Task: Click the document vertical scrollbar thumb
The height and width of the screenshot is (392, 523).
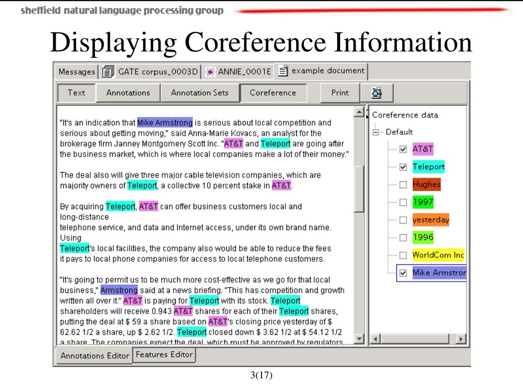Action: [x=359, y=189]
